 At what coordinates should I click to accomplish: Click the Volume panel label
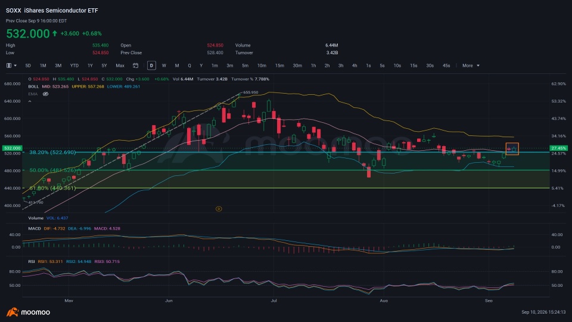pyautogui.click(x=36, y=218)
